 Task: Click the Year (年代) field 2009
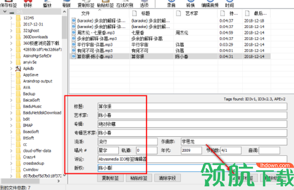[x=191, y=150]
